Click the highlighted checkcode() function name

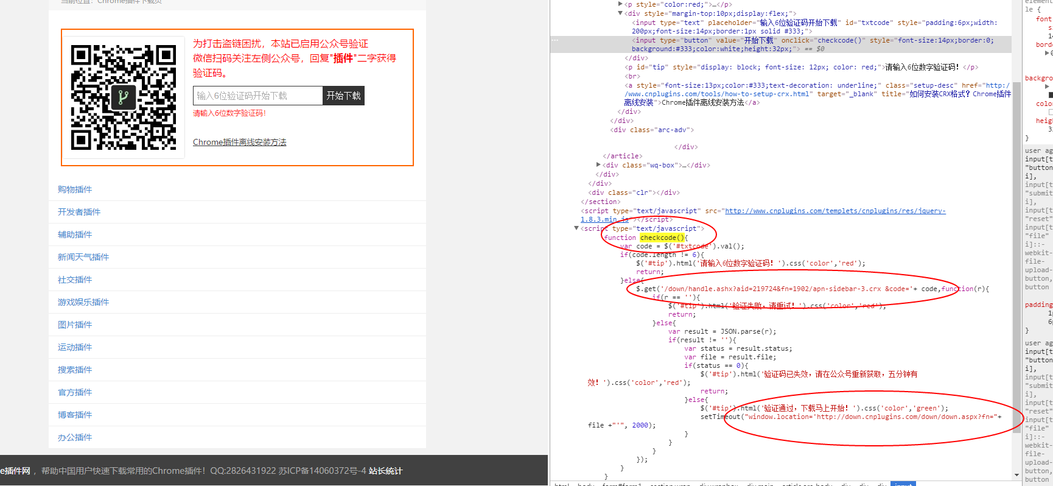click(662, 238)
